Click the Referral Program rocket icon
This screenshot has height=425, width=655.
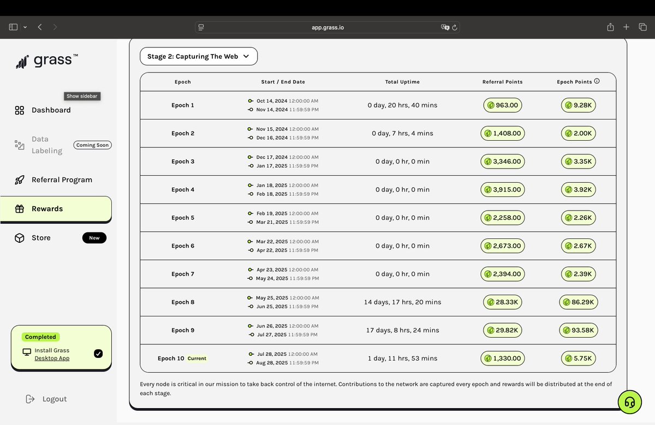[20, 180]
